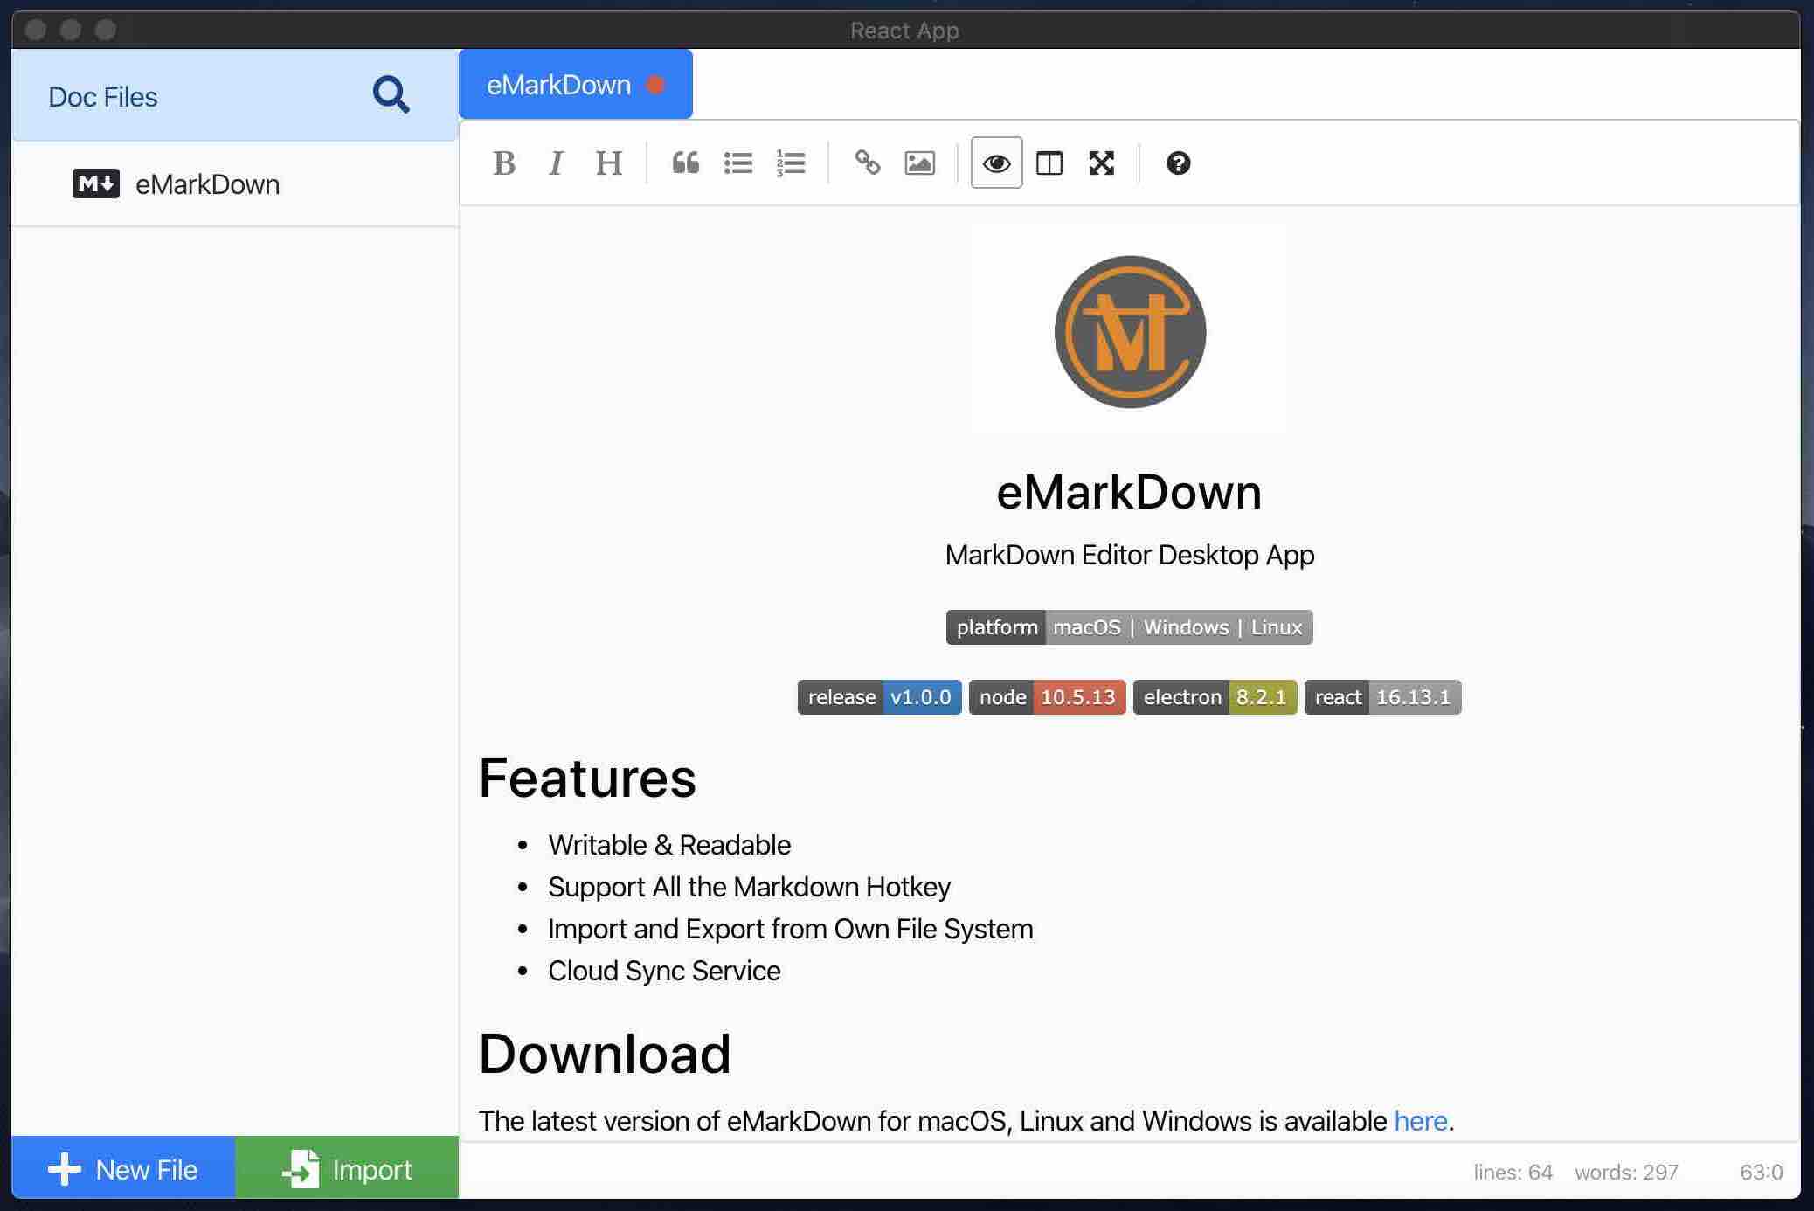
Task: Apply italic formatting with the I icon
Action: [x=556, y=163]
